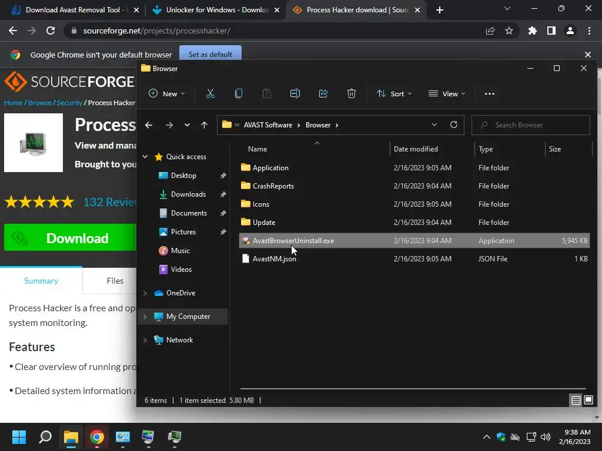Go forward in File Explorer

click(169, 125)
